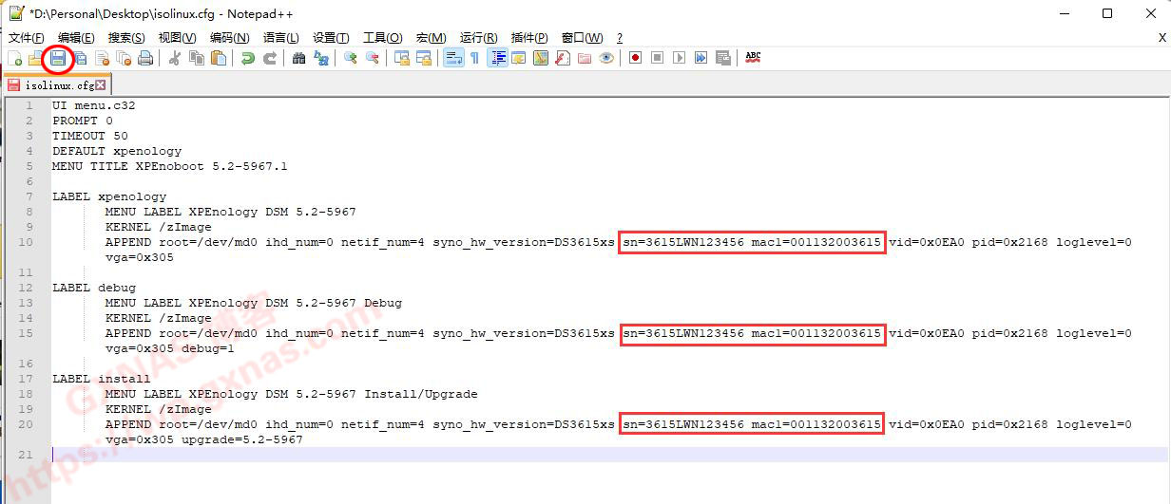Image resolution: width=1171 pixels, height=504 pixels.
Task: Click the 'PROMPT 0' line
Action: coord(83,121)
